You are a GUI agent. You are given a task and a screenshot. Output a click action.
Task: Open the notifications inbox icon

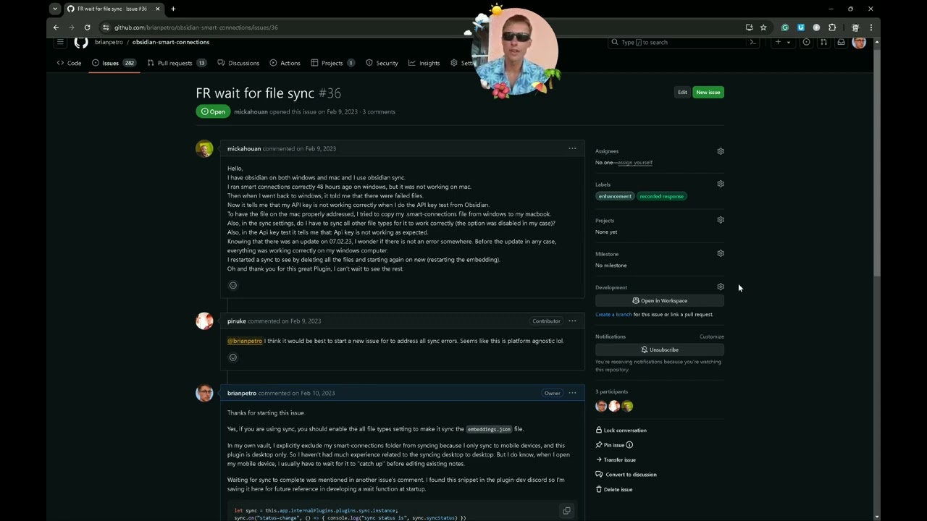pos(841,42)
